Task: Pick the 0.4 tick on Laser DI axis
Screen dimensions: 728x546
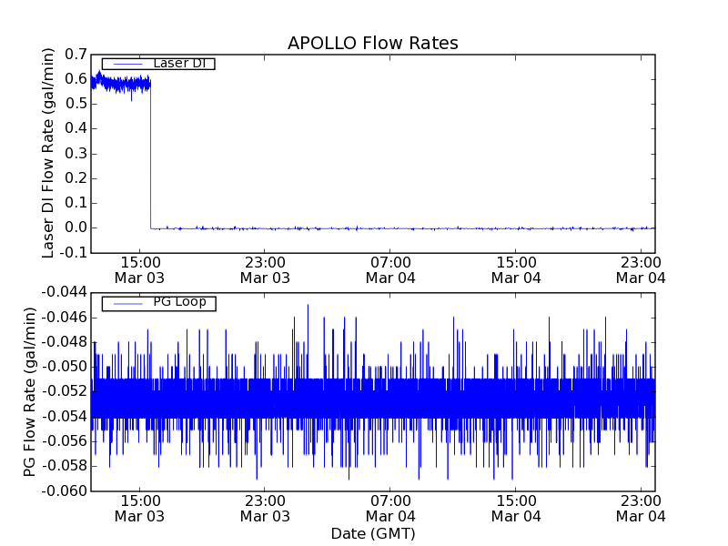Action: (x=76, y=128)
